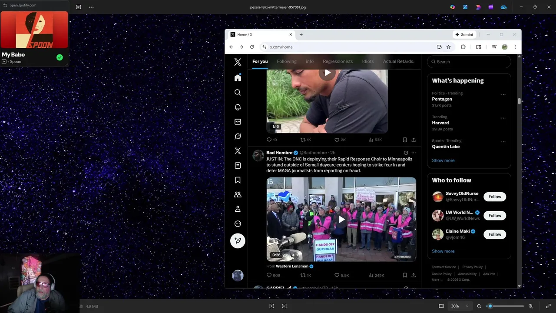The image size is (556, 313).
Task: Switch to For you tab
Action: click(x=260, y=61)
